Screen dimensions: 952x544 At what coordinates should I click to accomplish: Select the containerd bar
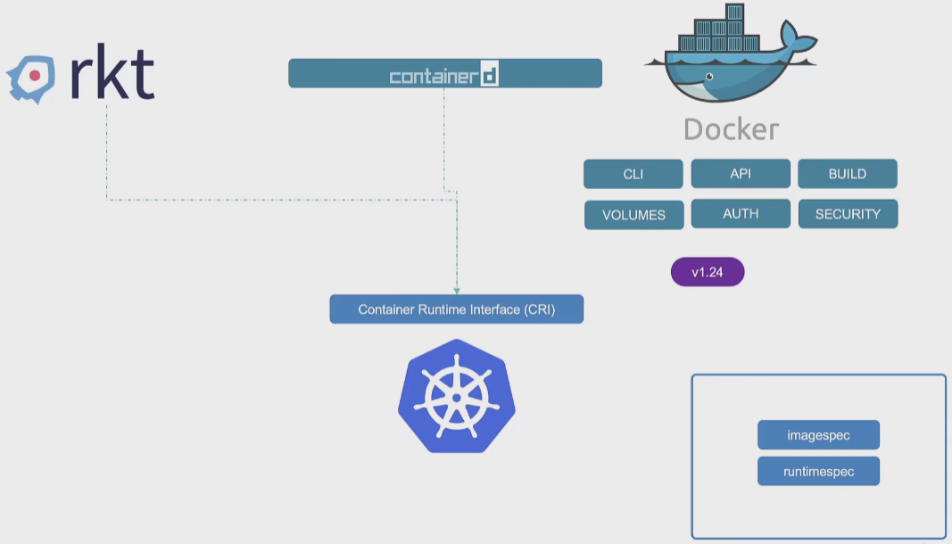coord(357,73)
